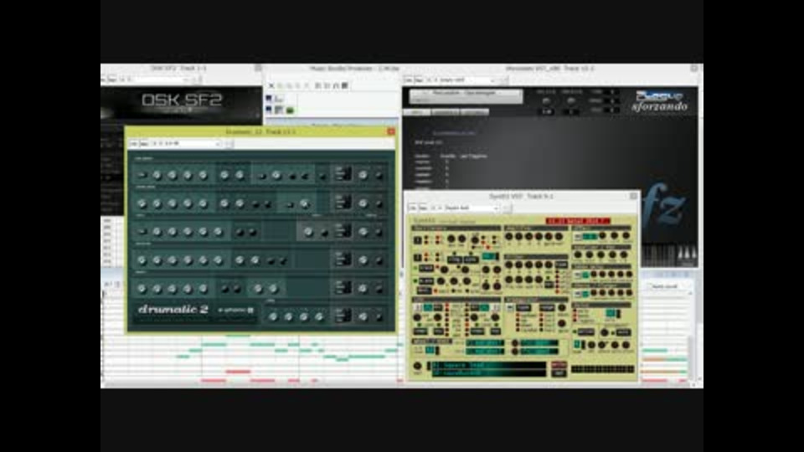Click the red banner atop Synth1 panel

[578, 221]
